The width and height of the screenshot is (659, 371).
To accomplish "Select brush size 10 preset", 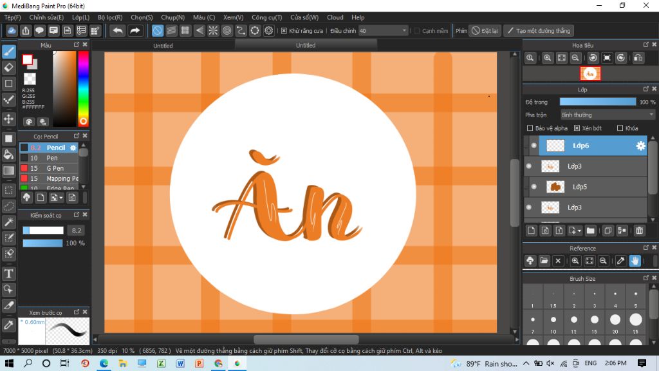I will [553, 323].
